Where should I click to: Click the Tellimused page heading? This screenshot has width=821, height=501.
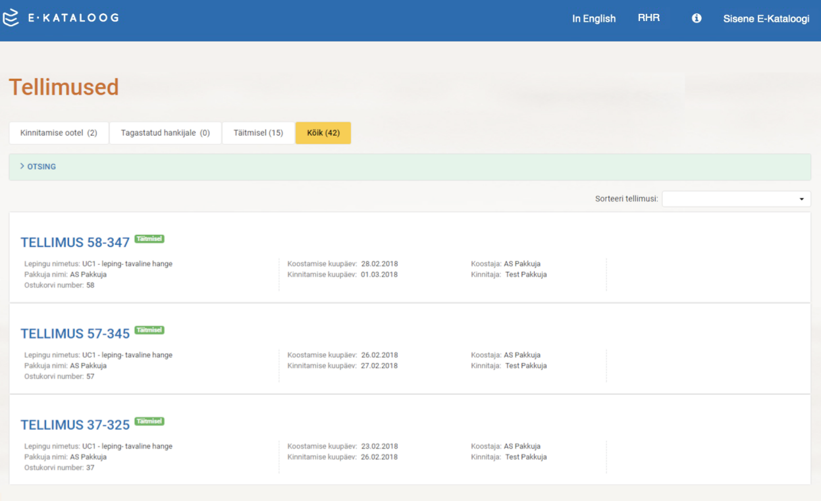64,87
